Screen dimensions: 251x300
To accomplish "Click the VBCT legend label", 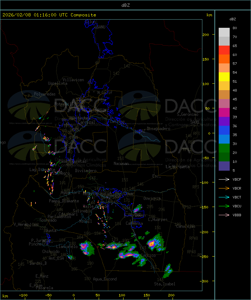I will tap(237, 197).
